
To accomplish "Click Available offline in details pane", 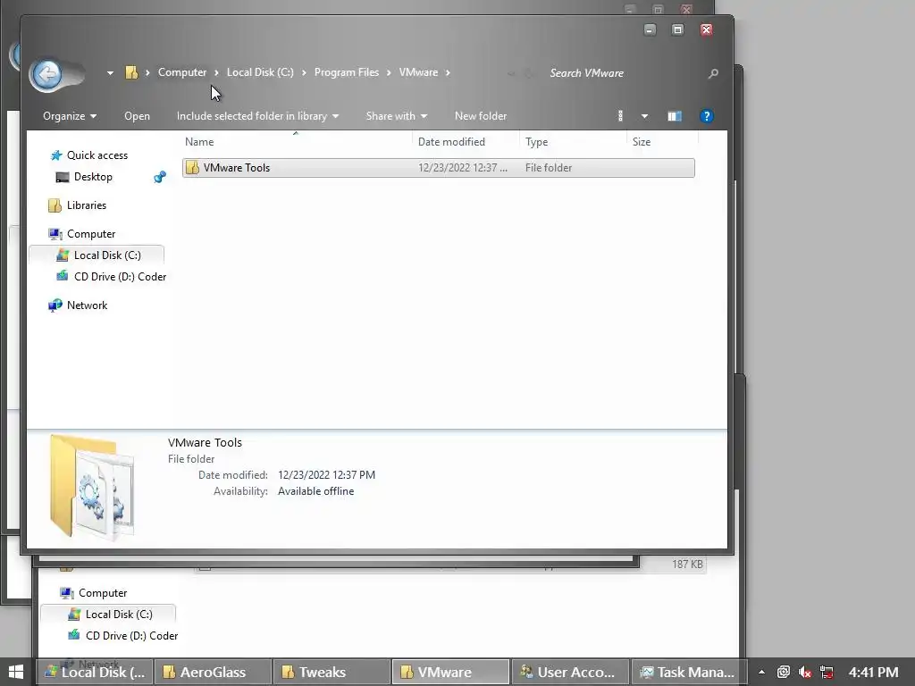I will (315, 492).
